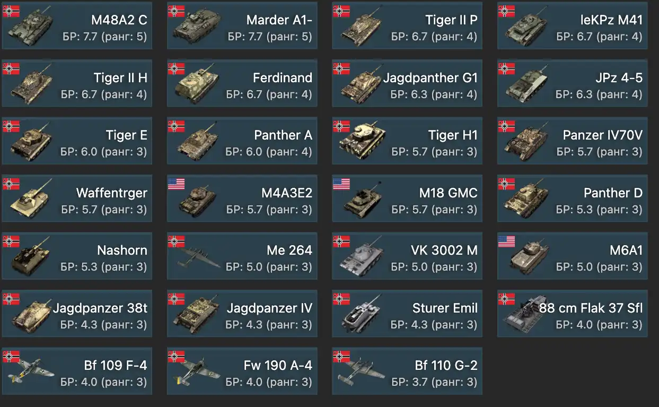The width and height of the screenshot is (659, 407).
Task: Select the Jagdpanther G1 label
Action: click(430, 77)
